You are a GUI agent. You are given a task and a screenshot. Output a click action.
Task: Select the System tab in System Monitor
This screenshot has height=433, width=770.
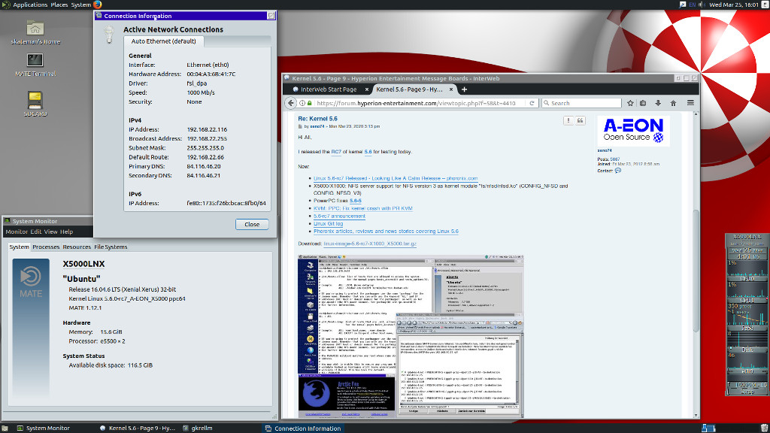click(19, 247)
